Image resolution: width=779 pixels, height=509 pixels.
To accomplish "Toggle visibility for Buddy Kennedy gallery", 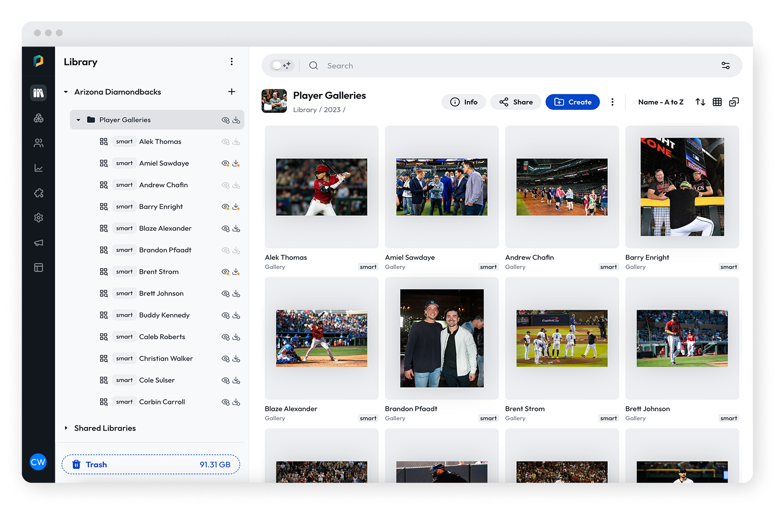I will pos(226,316).
